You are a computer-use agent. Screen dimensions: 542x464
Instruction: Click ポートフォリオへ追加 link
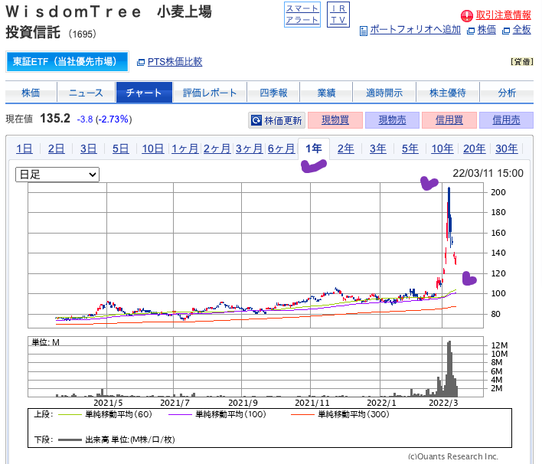(415, 30)
